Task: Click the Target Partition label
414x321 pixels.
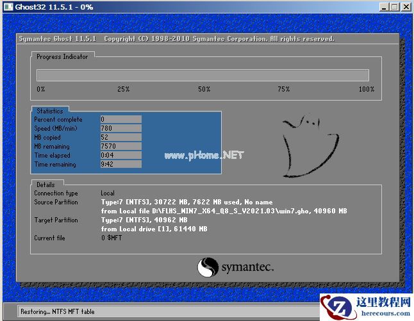Action: [x=56, y=220]
